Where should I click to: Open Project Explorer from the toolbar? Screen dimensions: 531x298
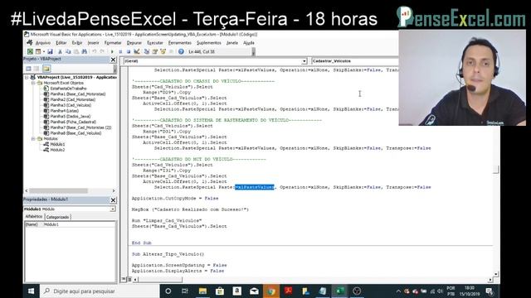point(147,51)
